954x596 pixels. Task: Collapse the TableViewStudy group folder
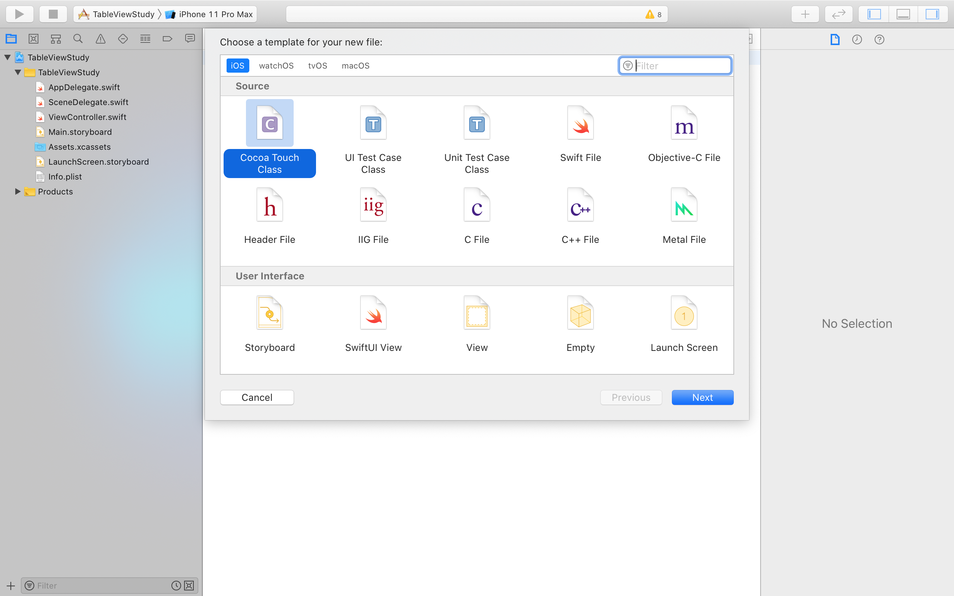point(18,72)
